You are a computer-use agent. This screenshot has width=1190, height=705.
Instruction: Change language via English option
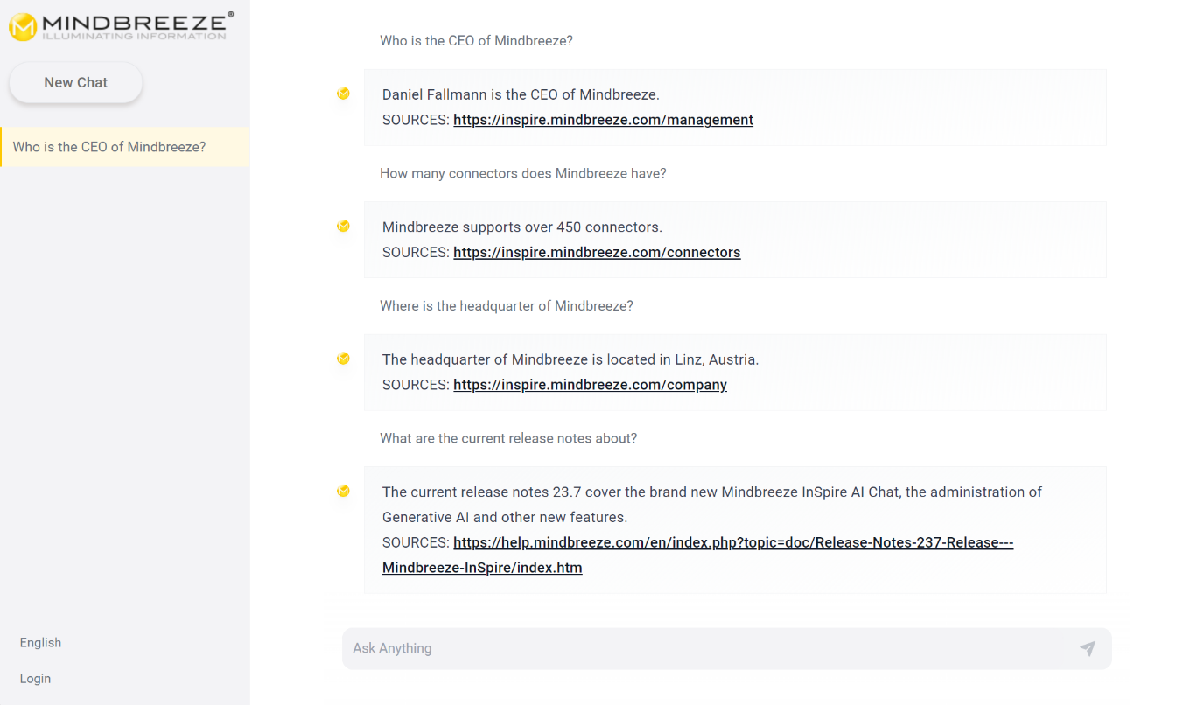click(40, 643)
